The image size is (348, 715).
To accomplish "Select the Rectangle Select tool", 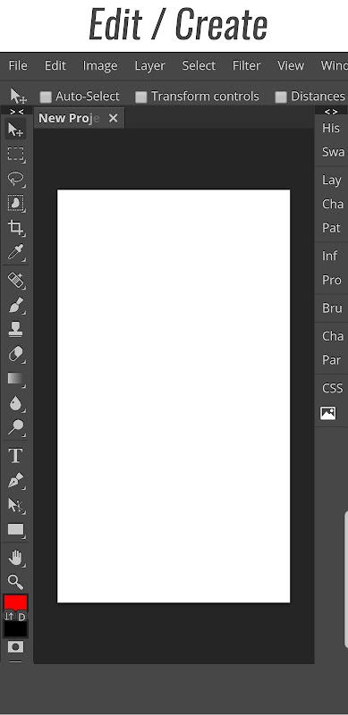I will click(16, 155).
